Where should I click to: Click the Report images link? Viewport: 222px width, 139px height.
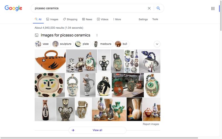151,124
